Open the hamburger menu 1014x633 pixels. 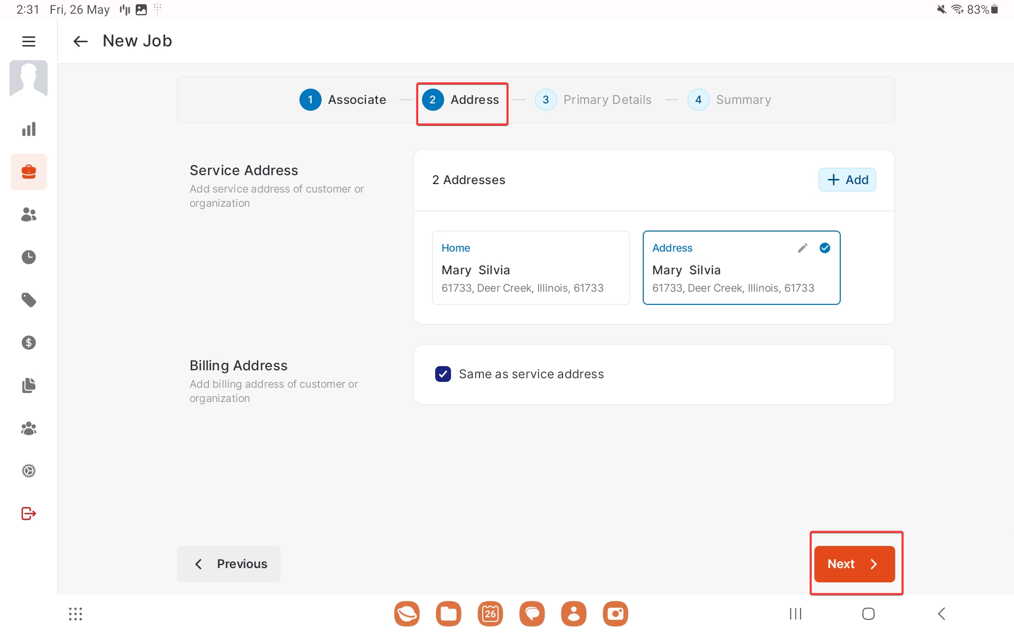29,41
